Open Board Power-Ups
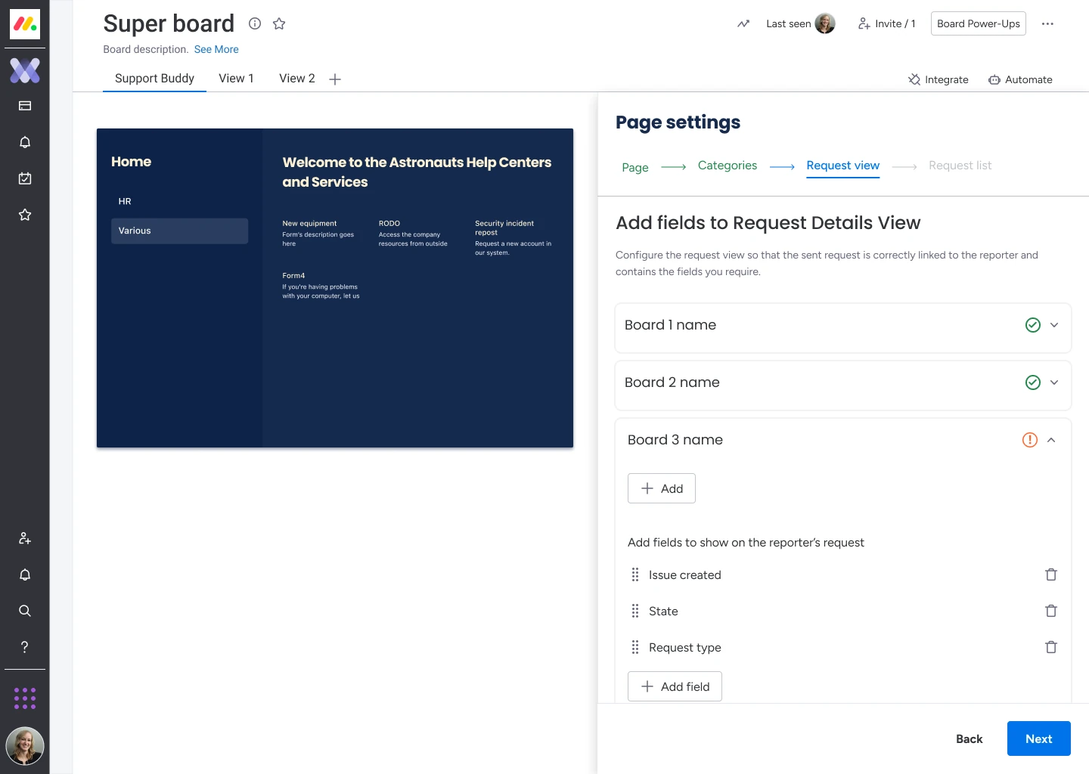Viewport: 1089px width, 774px height. point(979,23)
